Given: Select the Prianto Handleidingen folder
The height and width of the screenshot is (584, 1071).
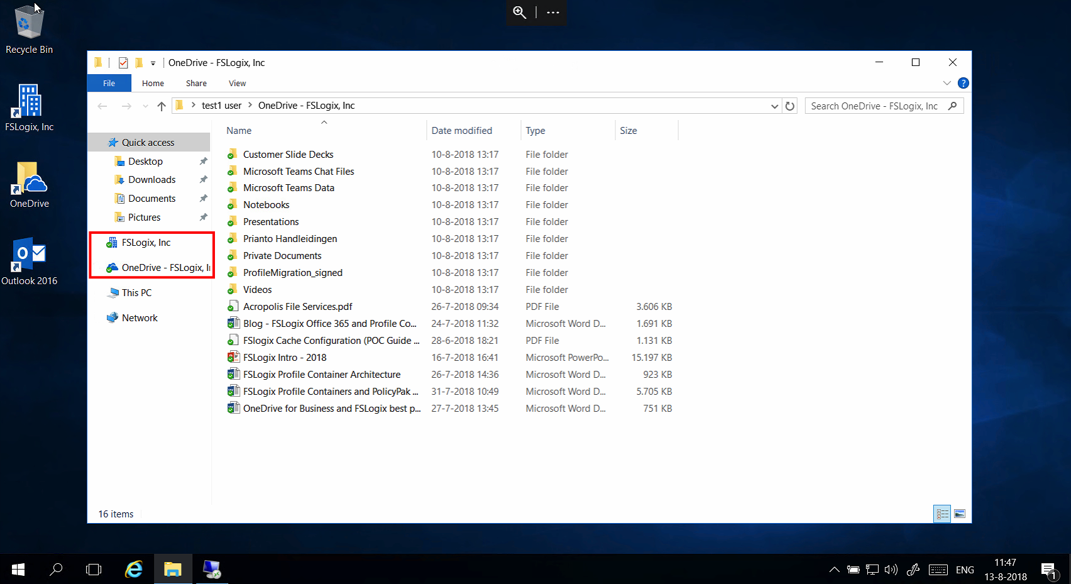Looking at the screenshot, I should tap(290, 239).
